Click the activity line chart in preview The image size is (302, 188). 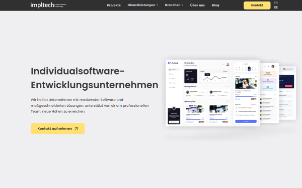point(215,78)
